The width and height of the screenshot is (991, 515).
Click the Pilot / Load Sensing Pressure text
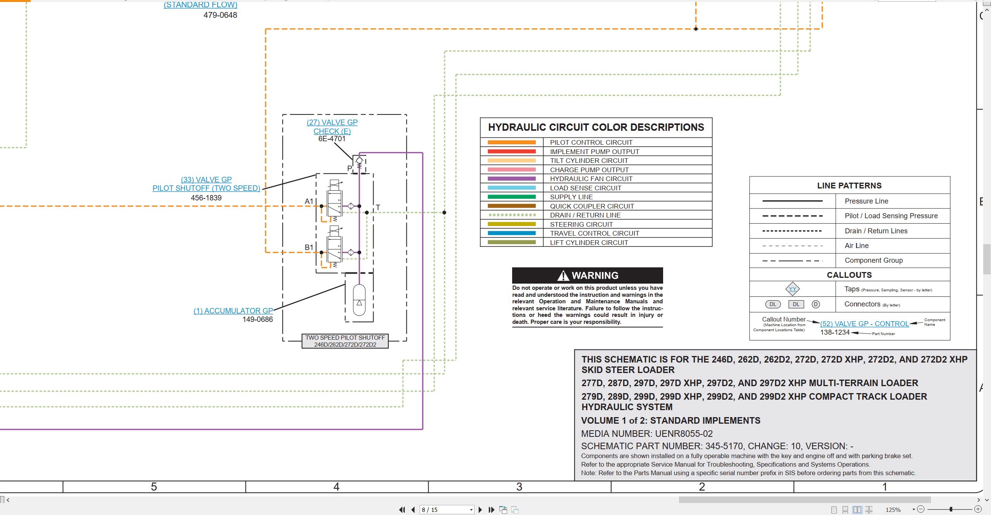tap(891, 216)
